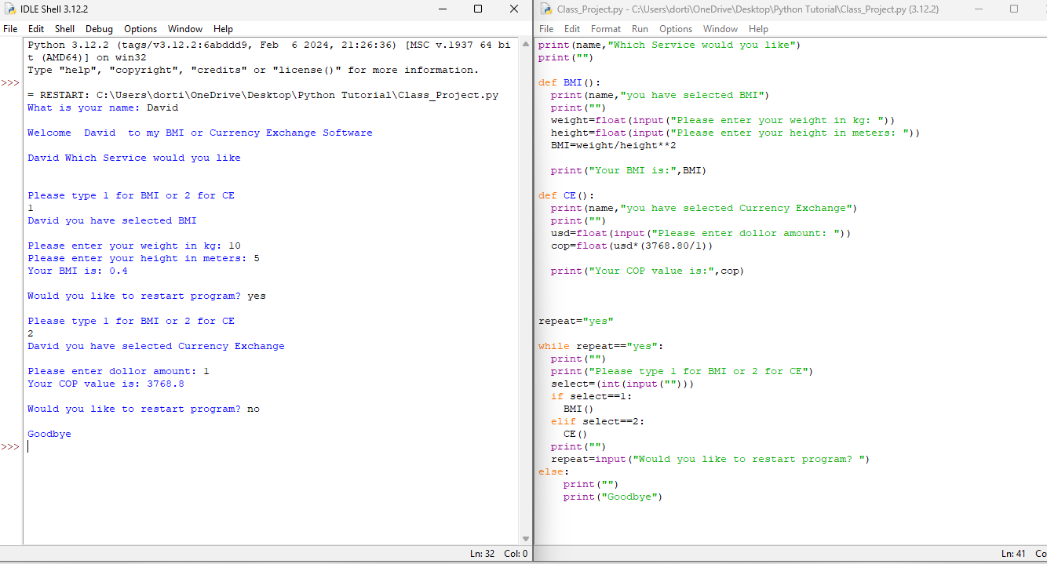The width and height of the screenshot is (1047, 564).
Task: Maximize the Class_Project.py editor window
Action: 1013,9
